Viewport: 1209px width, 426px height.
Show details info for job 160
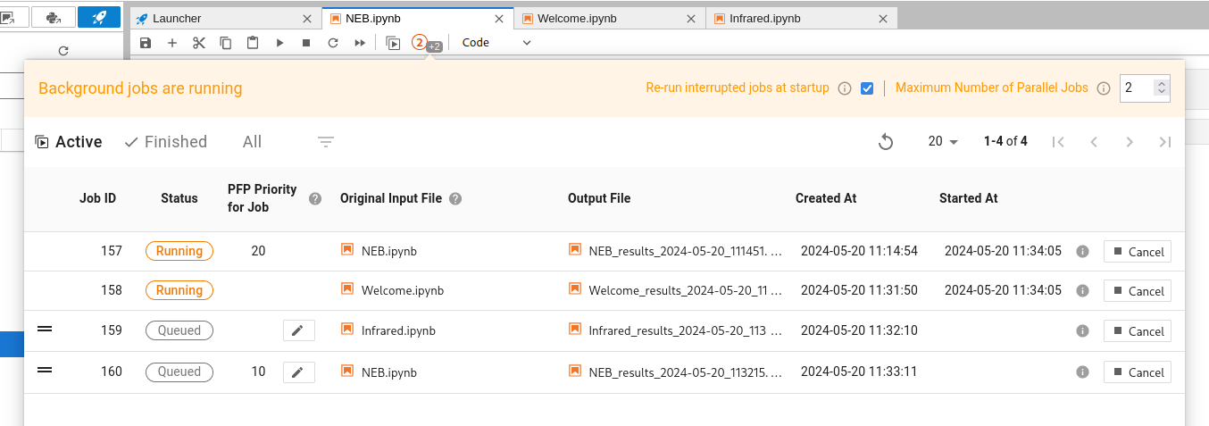coord(1082,372)
